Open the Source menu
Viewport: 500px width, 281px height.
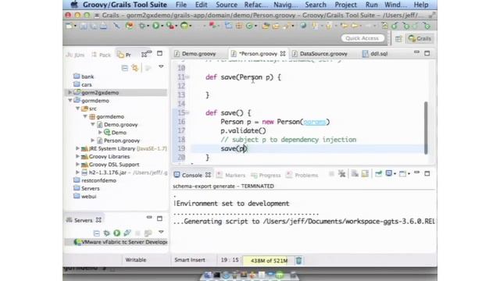tap(227, 5)
